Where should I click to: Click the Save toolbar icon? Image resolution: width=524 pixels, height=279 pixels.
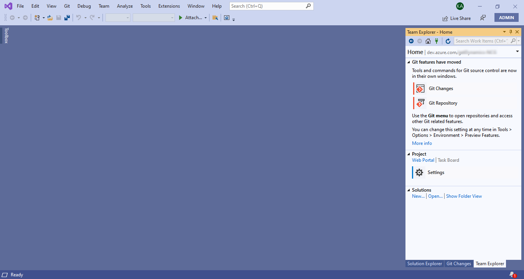tap(59, 18)
